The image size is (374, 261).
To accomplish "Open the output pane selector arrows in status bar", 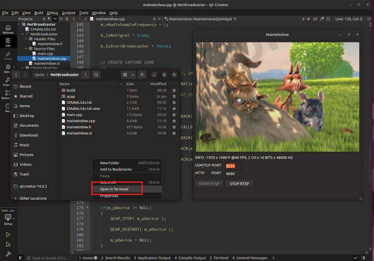I will tap(273, 258).
